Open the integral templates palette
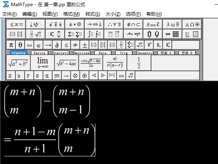The width and height of the screenshot is (218, 164). [x=94, y=34]
